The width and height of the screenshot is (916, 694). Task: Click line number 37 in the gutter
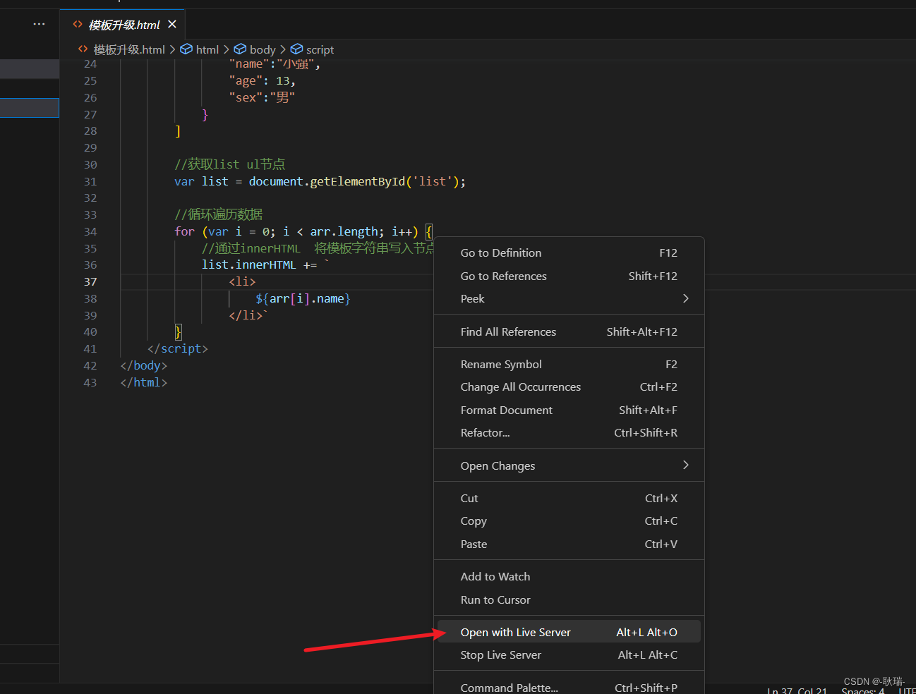pos(90,281)
